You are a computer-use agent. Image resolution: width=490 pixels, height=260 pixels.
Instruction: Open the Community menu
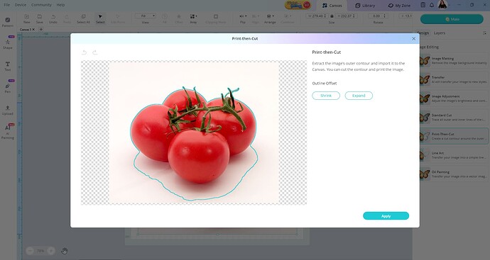41,5
